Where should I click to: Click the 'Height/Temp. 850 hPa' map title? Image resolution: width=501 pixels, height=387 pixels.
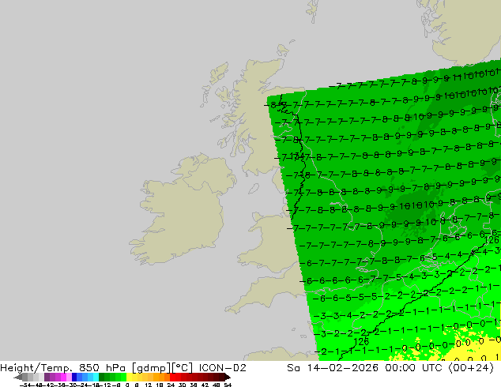click(63, 368)
